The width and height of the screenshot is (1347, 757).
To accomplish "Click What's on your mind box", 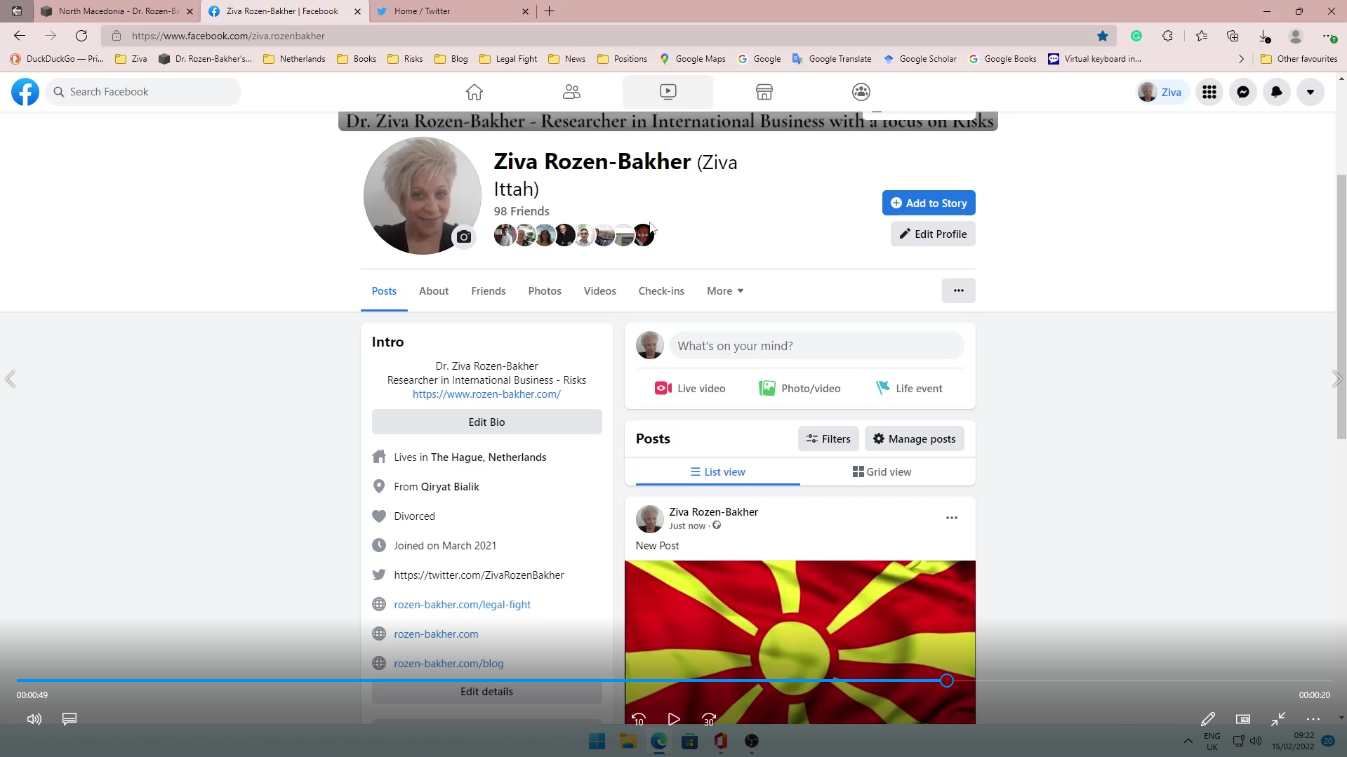I will (817, 346).
